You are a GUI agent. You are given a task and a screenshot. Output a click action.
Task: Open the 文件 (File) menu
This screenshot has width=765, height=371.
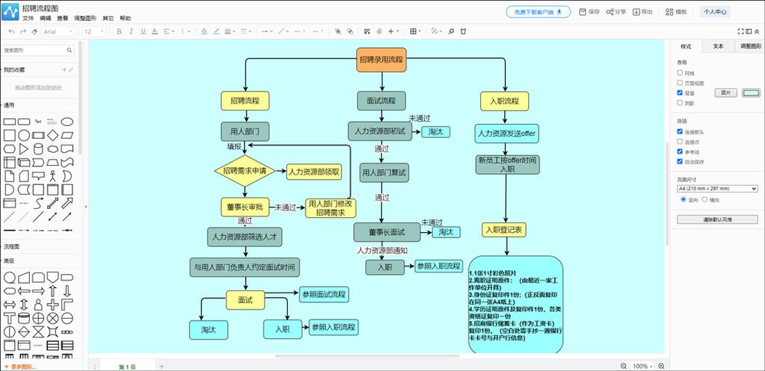click(28, 18)
